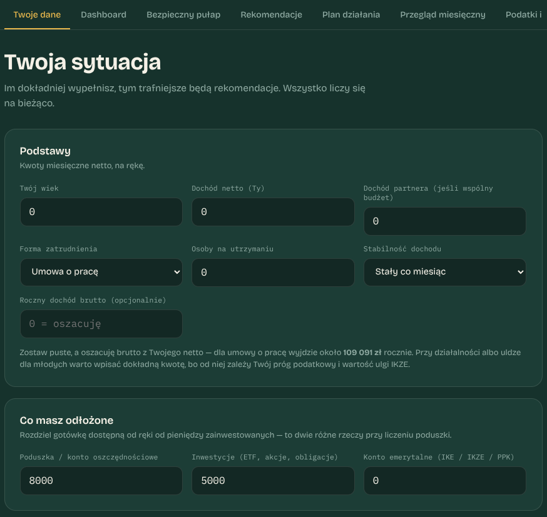Click the Konto emerytalne input field
This screenshot has width=547, height=517.
[x=445, y=481]
